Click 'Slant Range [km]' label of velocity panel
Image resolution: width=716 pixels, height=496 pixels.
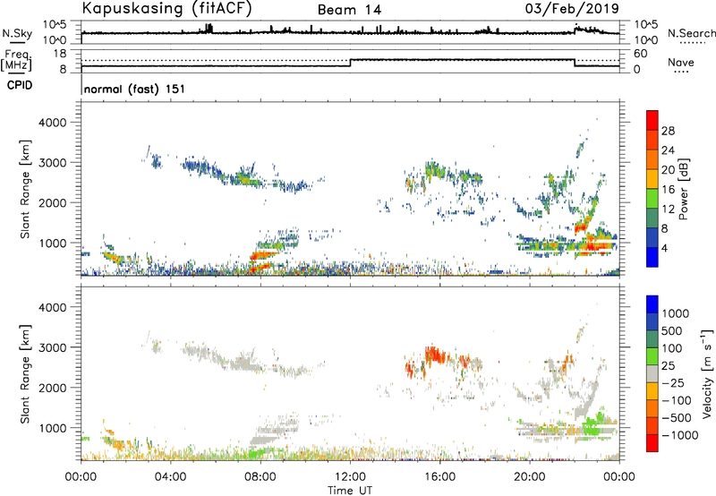click(x=25, y=374)
